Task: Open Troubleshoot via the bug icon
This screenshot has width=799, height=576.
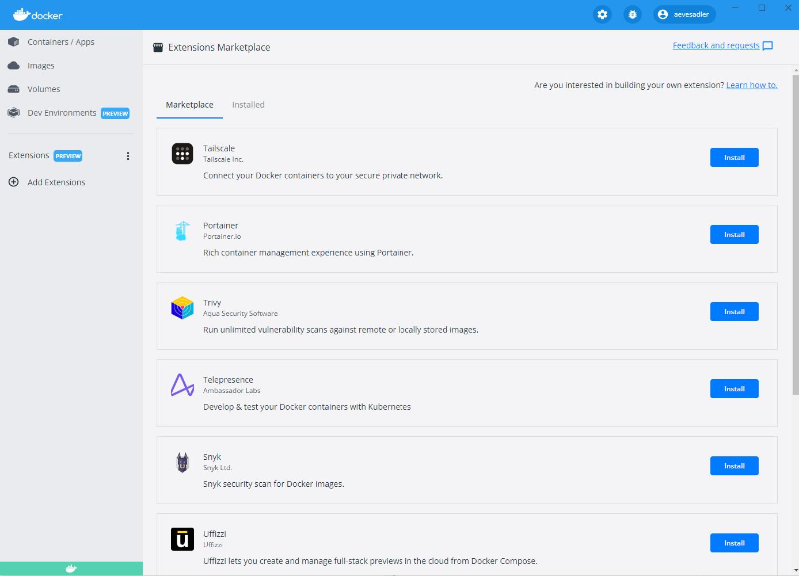Action: (x=633, y=14)
